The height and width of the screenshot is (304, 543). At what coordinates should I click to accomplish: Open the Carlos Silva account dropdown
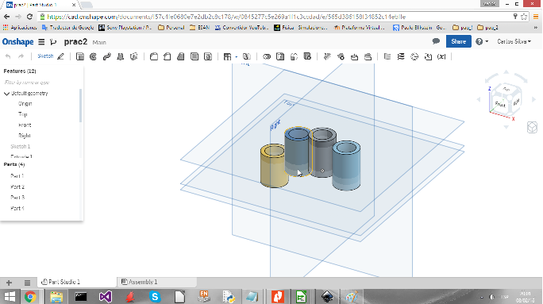tap(514, 41)
